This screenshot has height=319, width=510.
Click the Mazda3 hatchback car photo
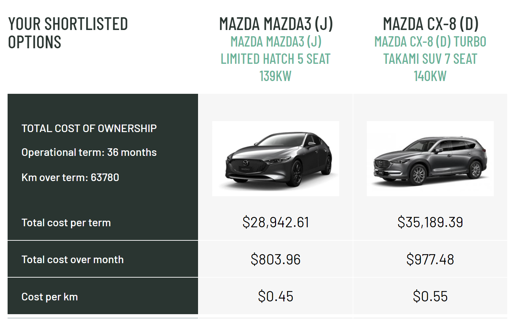[275, 159]
